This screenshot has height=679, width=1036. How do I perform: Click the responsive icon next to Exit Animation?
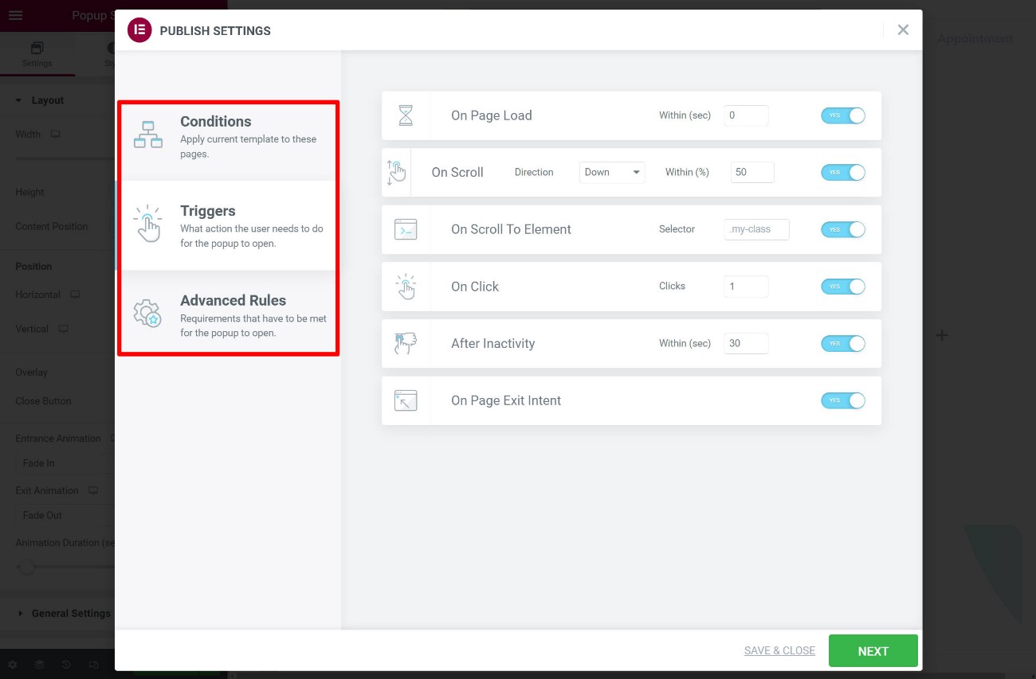[93, 490]
